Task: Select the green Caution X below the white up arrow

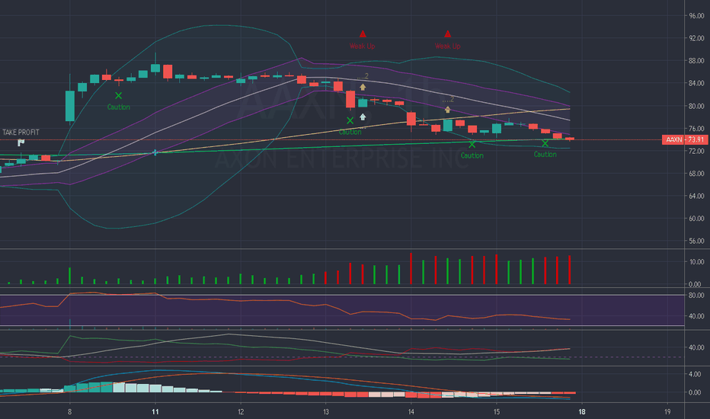Action: [350, 120]
